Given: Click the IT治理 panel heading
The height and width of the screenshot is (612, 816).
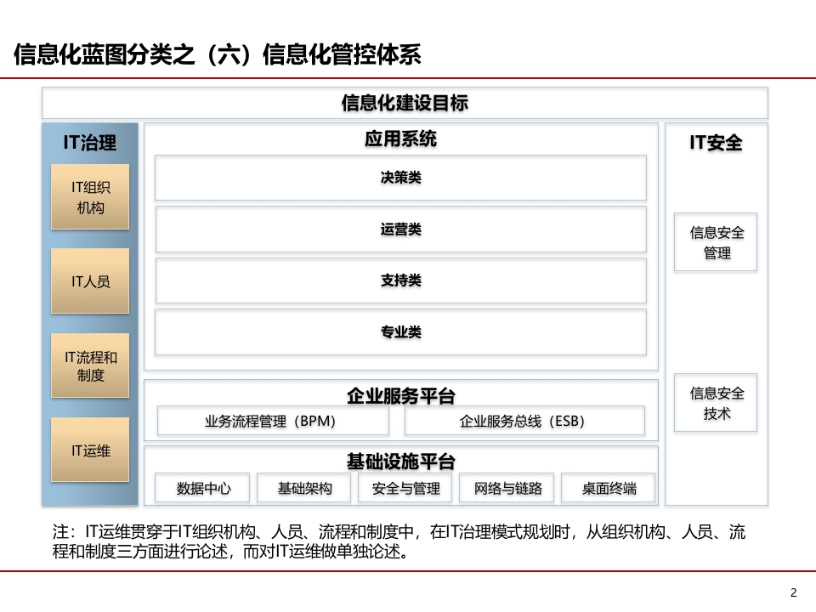Looking at the screenshot, I should pos(90,143).
